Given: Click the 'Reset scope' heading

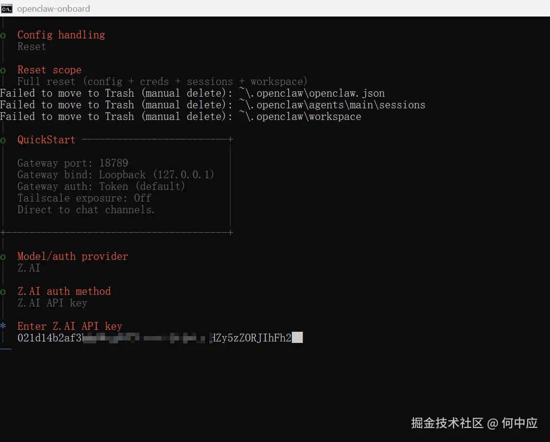Looking at the screenshot, I should pyautogui.click(x=49, y=70).
